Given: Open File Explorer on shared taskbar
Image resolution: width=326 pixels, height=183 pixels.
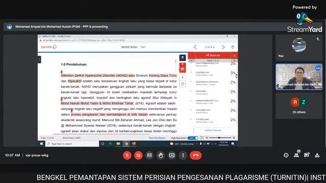Looking at the screenshot, I should [118, 143].
